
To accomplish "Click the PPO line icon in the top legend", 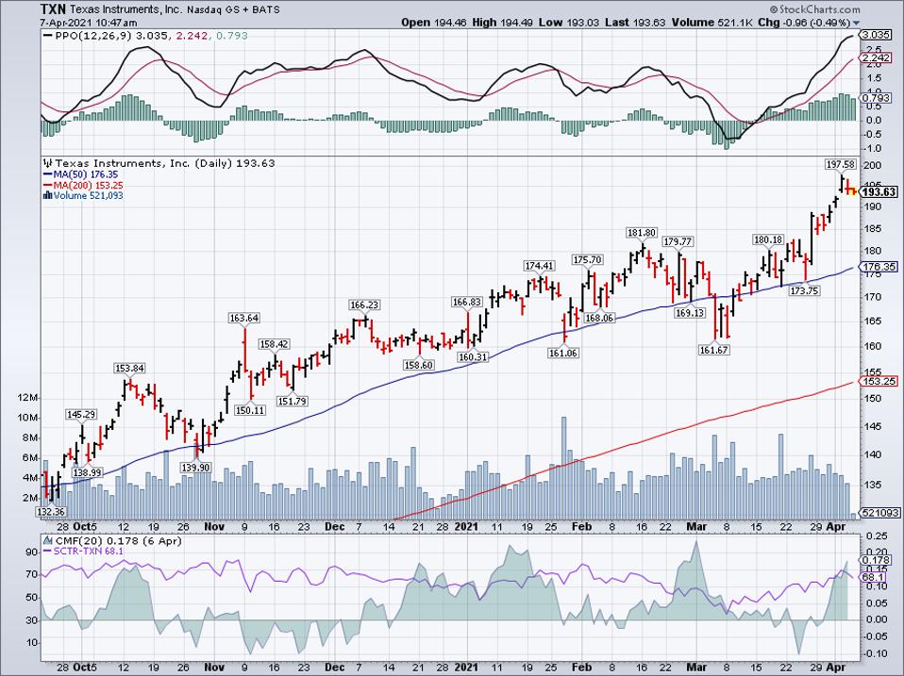I will (48, 36).
